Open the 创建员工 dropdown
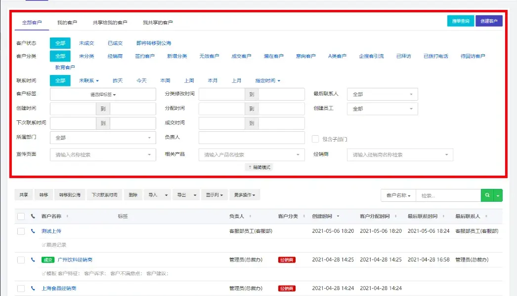This screenshot has height=296, width=517. coord(383,109)
